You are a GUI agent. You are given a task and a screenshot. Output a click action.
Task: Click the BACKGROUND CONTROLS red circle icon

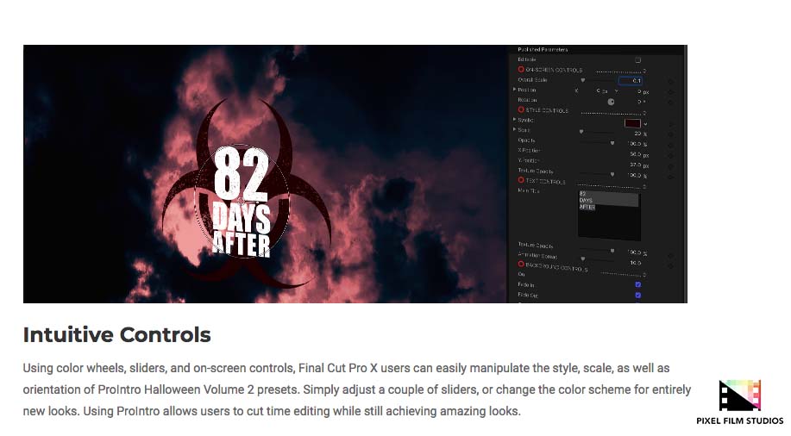[x=521, y=264]
